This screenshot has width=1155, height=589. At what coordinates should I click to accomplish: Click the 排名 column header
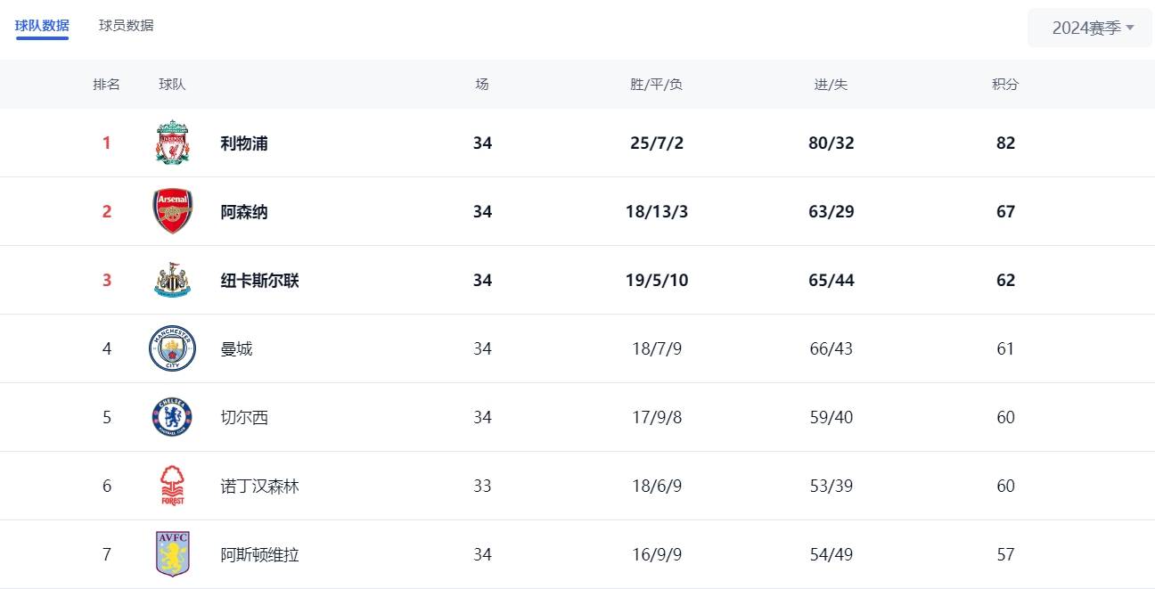107,85
